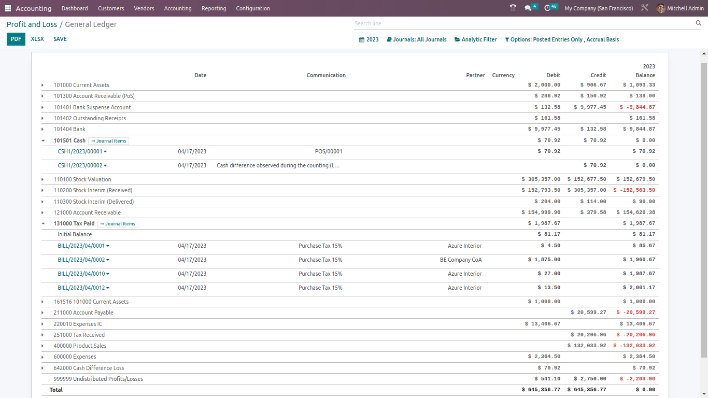Click the Accounting app title
This screenshot has width=708, height=398.
(x=34, y=8)
